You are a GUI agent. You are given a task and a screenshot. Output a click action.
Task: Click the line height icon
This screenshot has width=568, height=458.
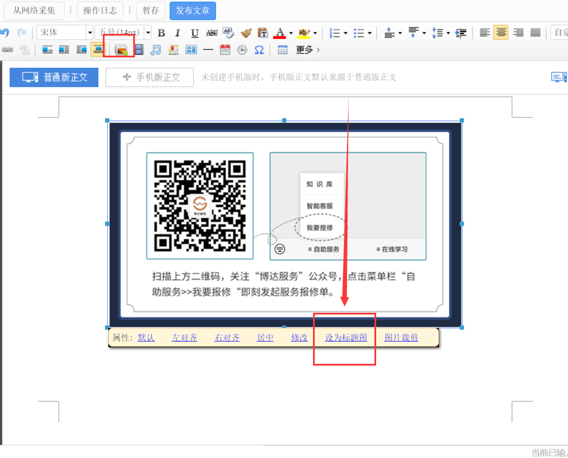[x=438, y=33]
